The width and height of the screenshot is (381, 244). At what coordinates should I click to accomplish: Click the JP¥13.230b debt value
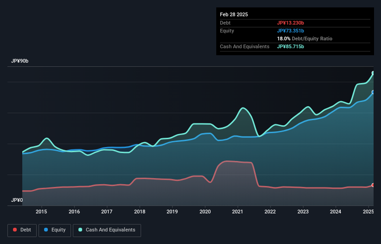tap(291, 23)
